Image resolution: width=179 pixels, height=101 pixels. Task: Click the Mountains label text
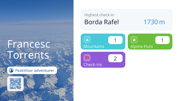(94, 47)
